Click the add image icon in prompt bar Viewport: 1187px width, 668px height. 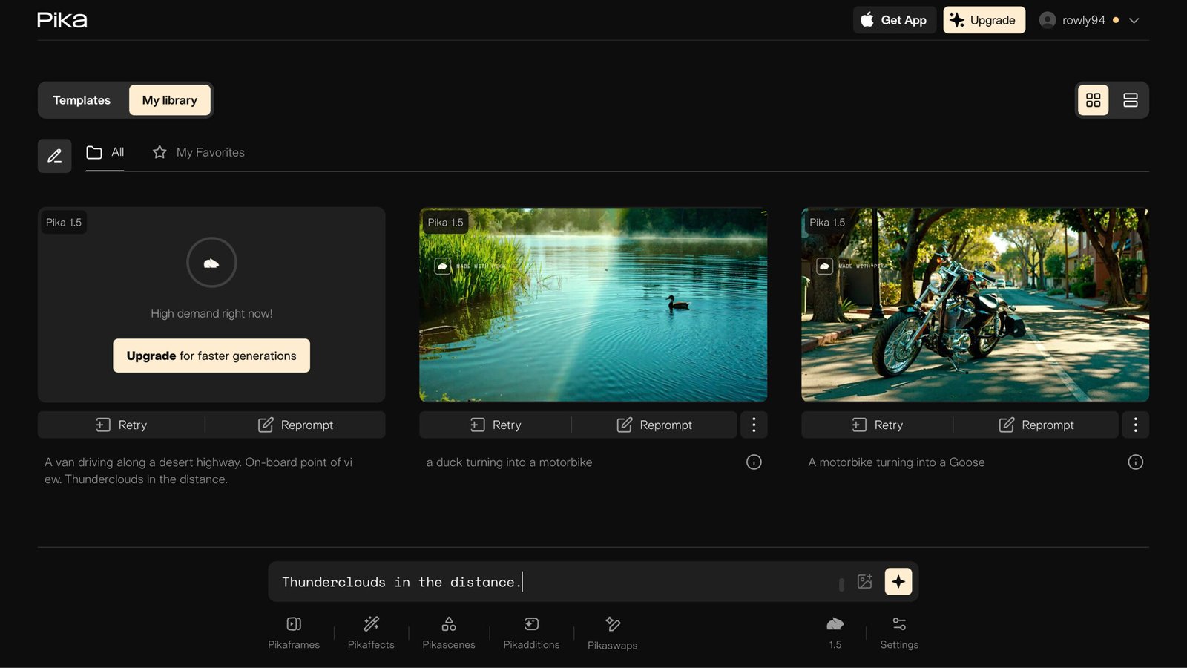click(x=865, y=582)
